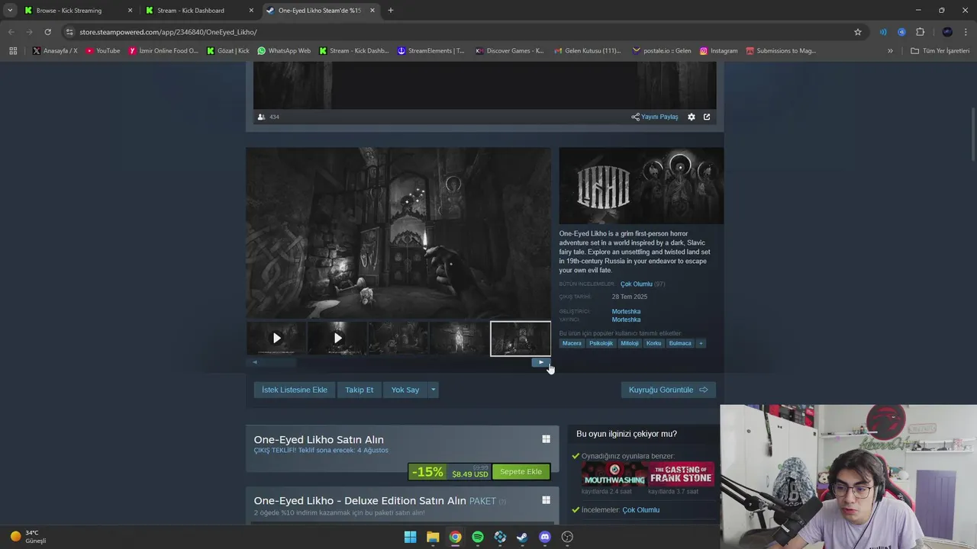Click main screenshot preview image

point(398,233)
